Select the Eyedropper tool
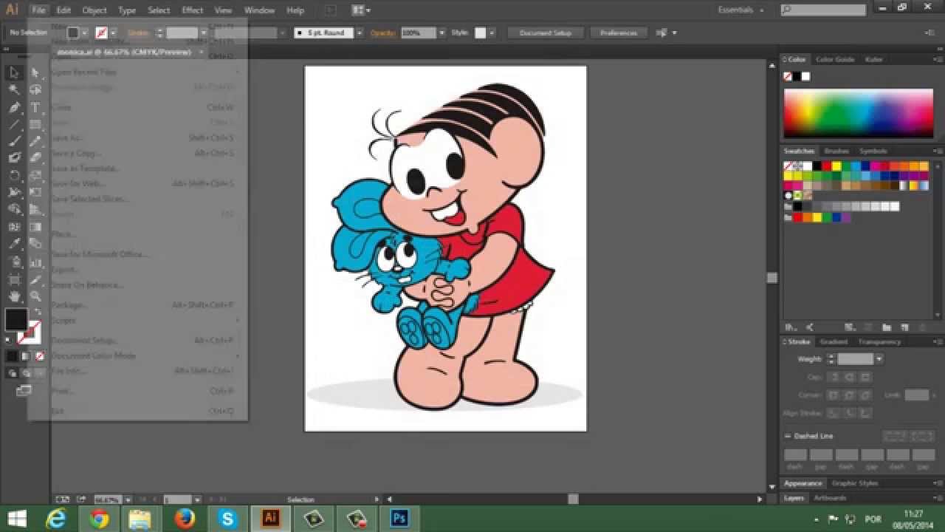The image size is (945, 532). [x=13, y=244]
